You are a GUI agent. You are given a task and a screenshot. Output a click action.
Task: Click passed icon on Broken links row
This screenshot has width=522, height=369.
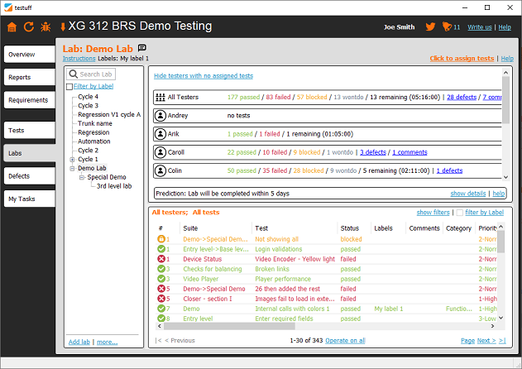(x=161, y=269)
